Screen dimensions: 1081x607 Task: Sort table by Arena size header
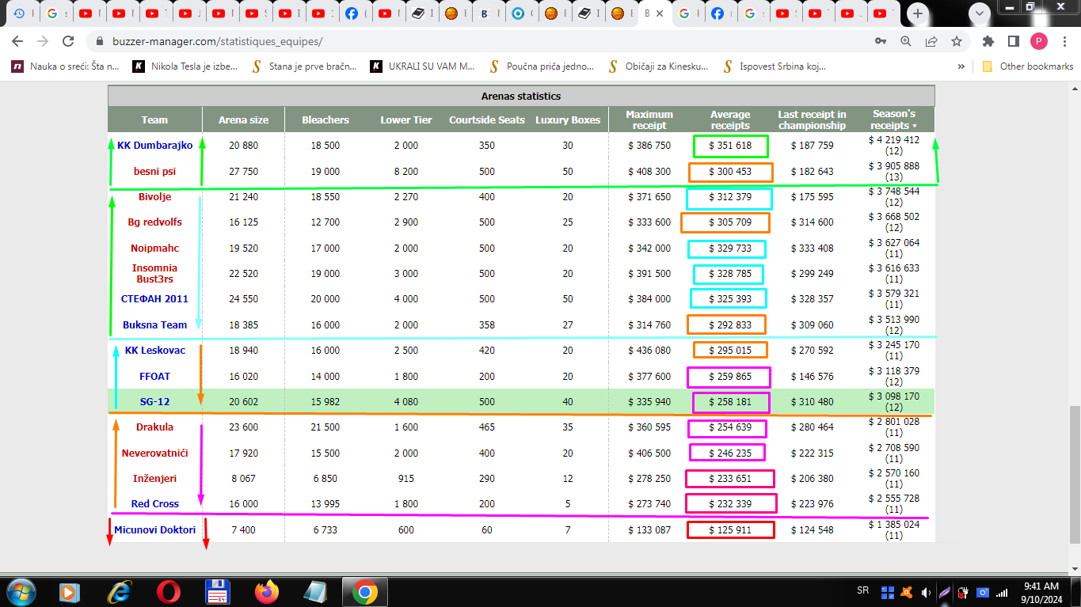click(x=243, y=120)
